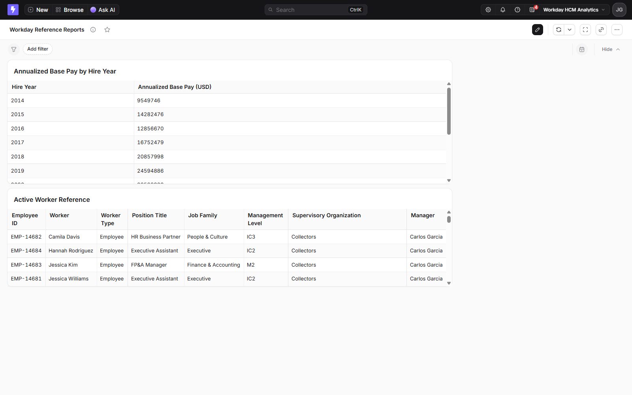The height and width of the screenshot is (395, 632).
Task: Copy dashboard link icon
Action: (601, 30)
